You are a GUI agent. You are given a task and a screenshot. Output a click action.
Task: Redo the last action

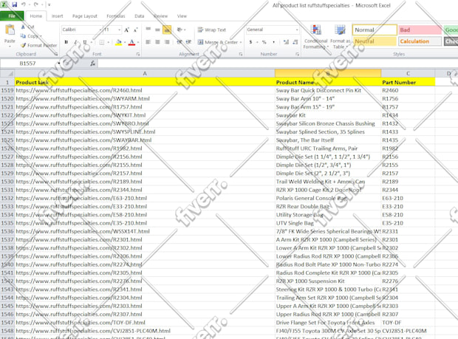pyautogui.click(x=36, y=4)
